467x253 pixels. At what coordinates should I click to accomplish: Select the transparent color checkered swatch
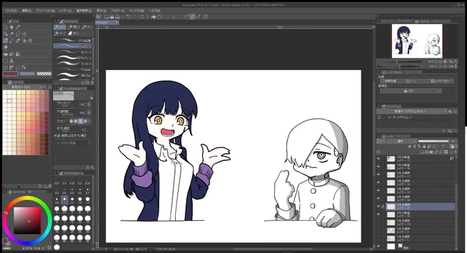pyautogui.click(x=44, y=74)
